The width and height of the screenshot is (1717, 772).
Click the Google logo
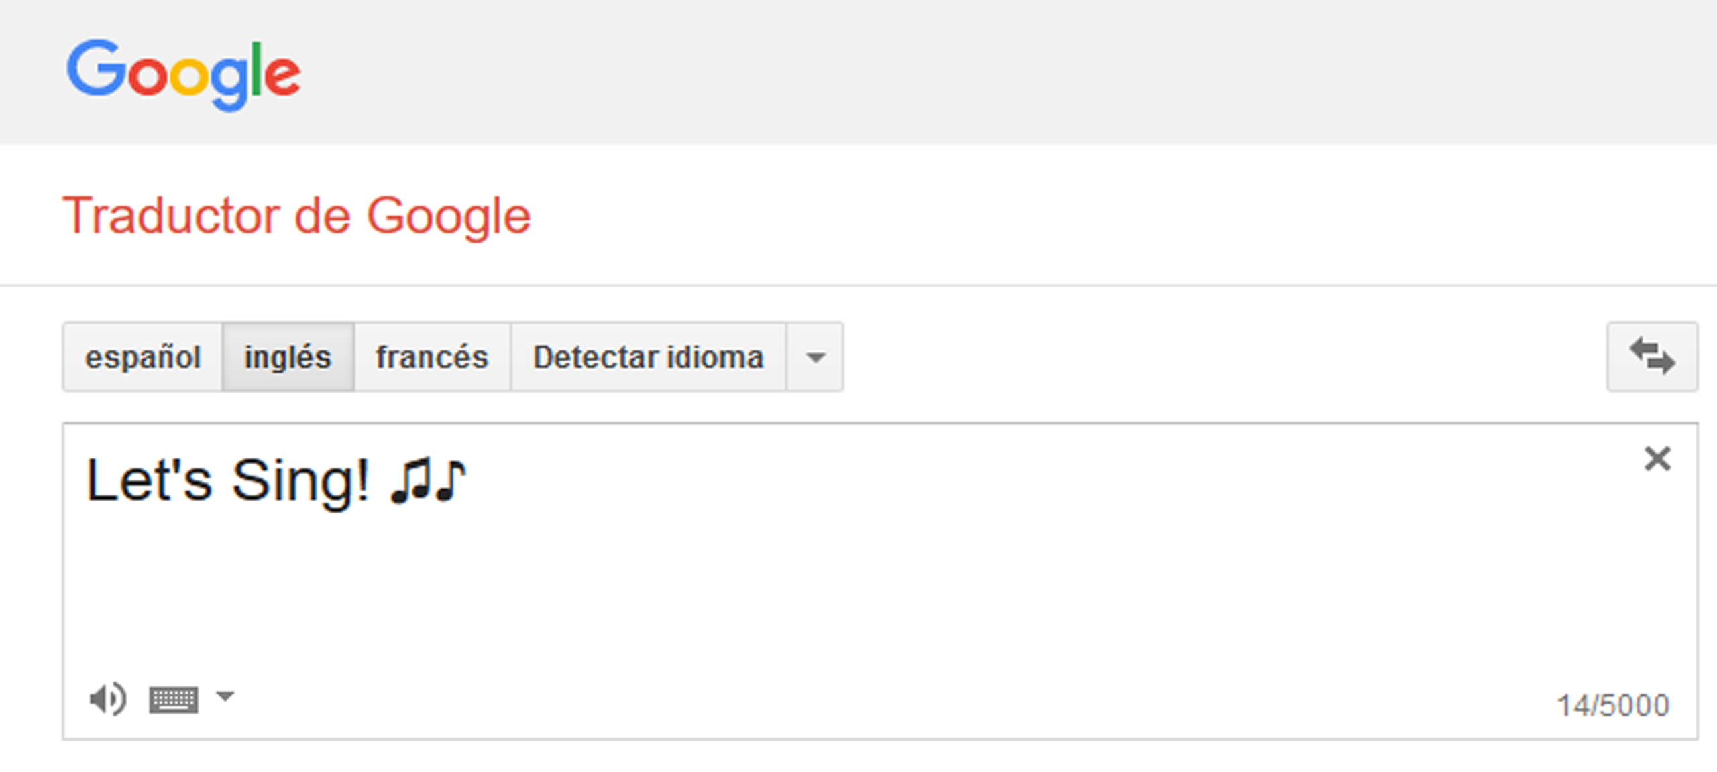184,75
